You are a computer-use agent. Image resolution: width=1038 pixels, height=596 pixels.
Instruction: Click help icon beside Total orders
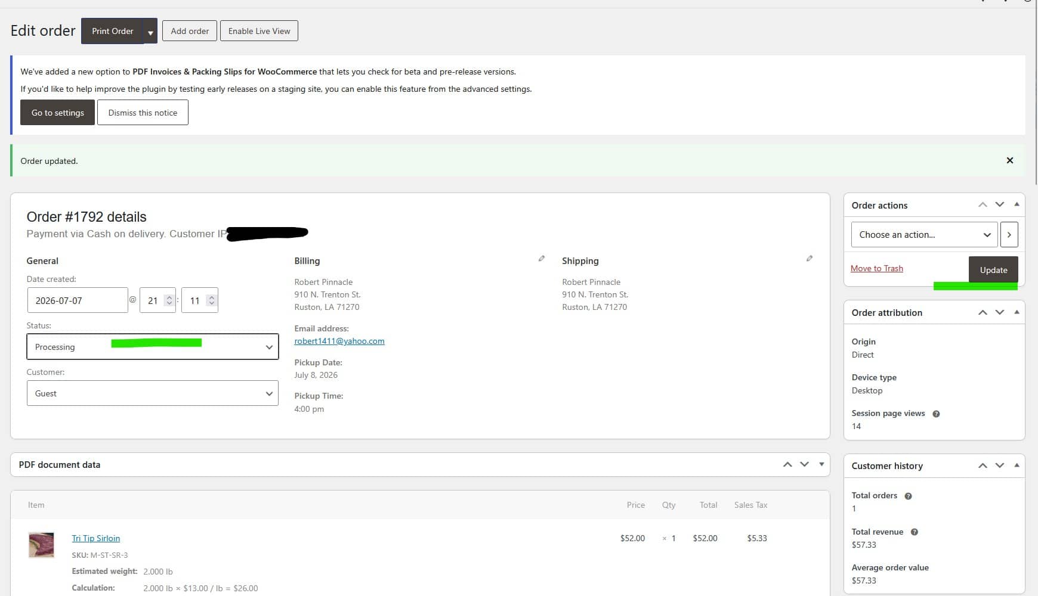[x=908, y=496]
